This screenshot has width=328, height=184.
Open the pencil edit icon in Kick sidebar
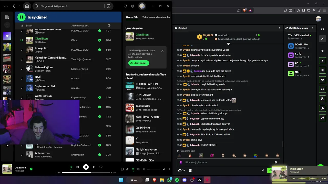pyautogui.click(x=323, y=39)
